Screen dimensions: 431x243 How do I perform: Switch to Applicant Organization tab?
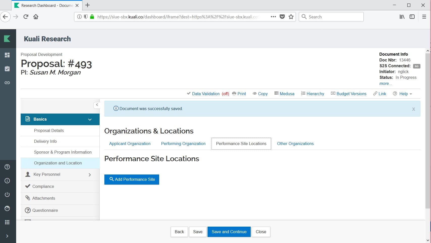click(130, 144)
